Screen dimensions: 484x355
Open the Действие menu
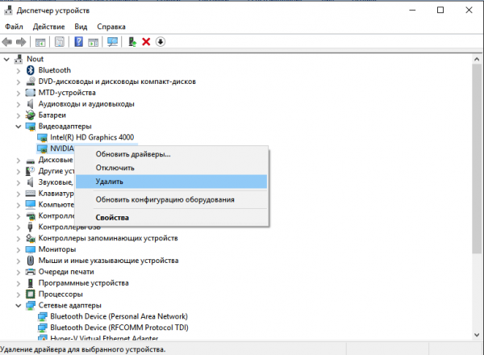(48, 27)
